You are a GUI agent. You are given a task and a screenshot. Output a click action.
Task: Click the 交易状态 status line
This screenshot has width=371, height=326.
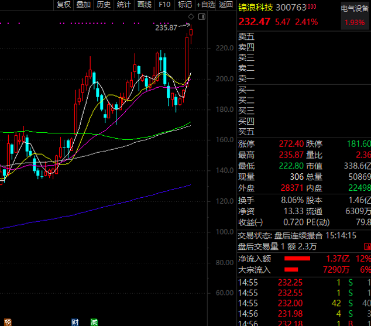pos(297,236)
